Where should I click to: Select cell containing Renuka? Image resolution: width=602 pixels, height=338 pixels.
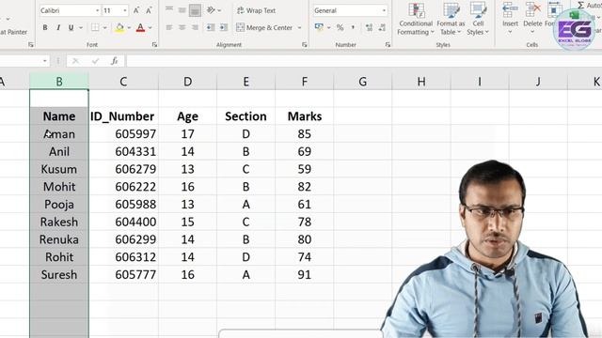[59, 239]
